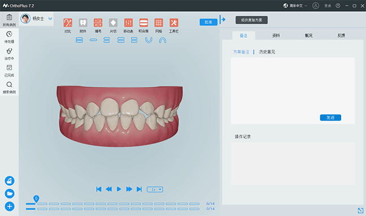
Task: Toggle the 附件 attachments tooth icon
Action: click(83, 23)
